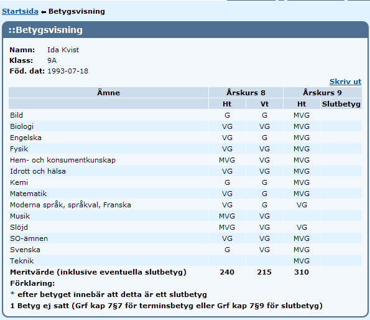This screenshot has height=320, width=370.
Task: Click the 'Betyg ej satt' explanation line
Action: 167,306
